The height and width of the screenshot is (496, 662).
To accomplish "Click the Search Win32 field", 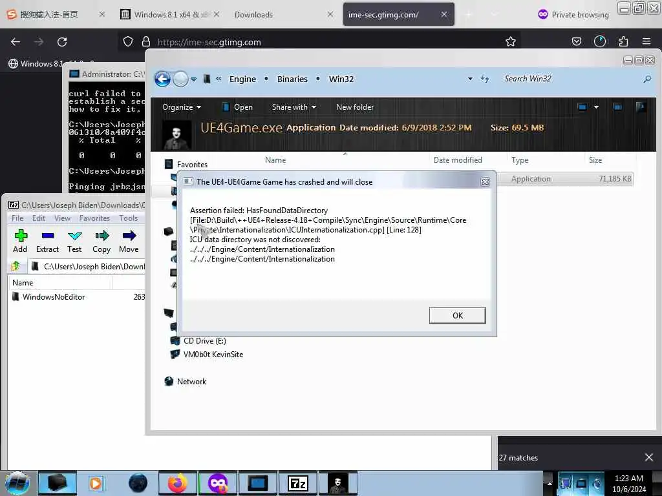I will click(x=570, y=79).
